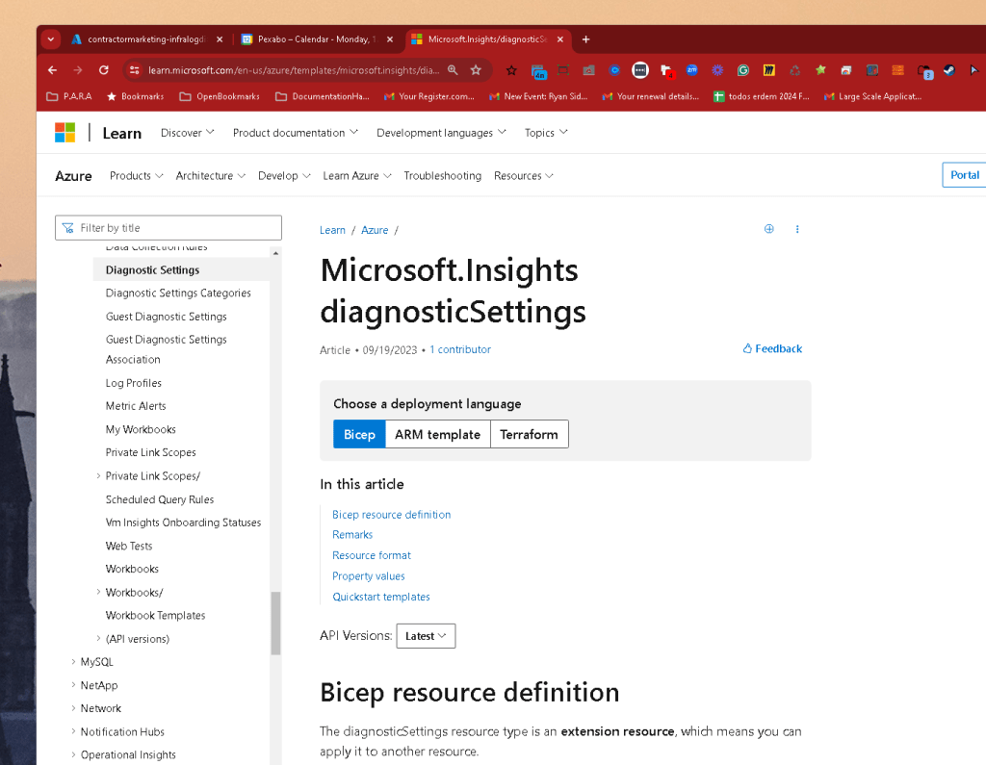Click the orange stacked-server extension icon
Image resolution: width=986 pixels, height=765 pixels.
pos(898,70)
